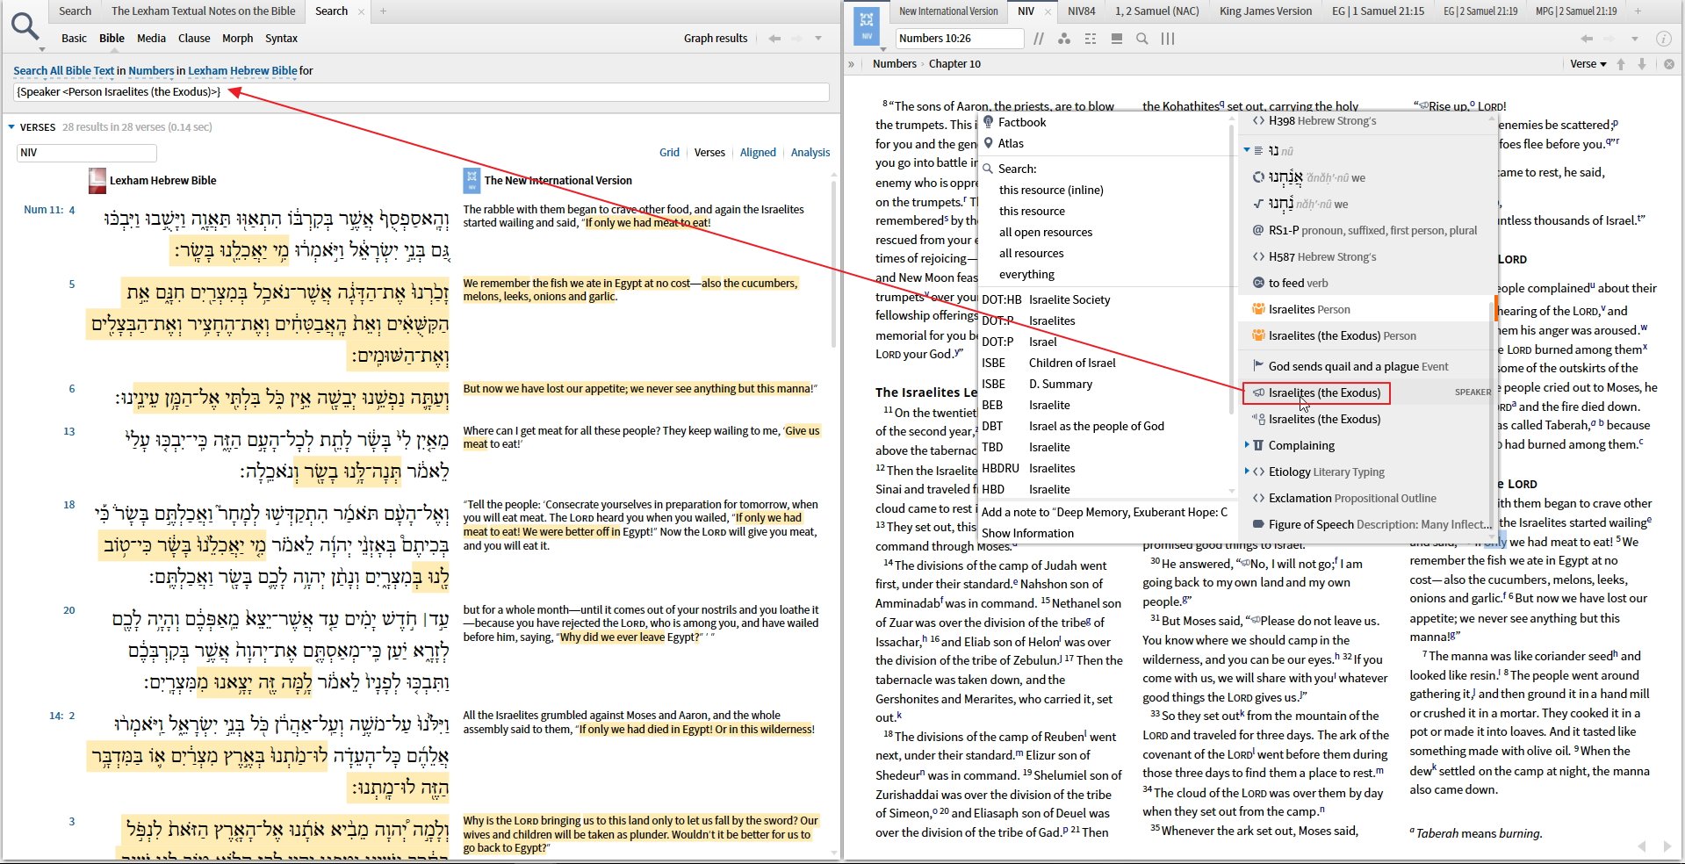Click the Graph results button

(x=716, y=39)
